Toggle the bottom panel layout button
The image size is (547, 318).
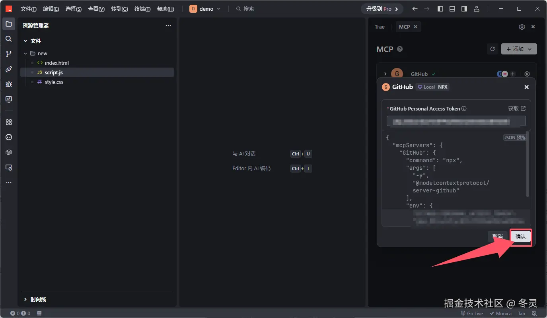pyautogui.click(x=452, y=9)
